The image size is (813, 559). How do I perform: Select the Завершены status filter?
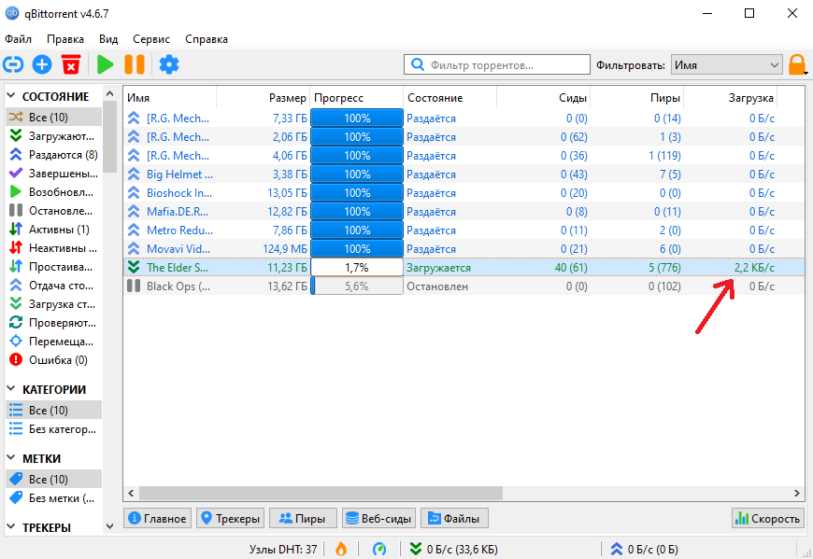pos(54,174)
